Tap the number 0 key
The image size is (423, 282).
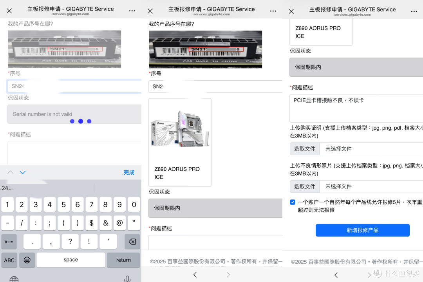[x=134, y=204]
